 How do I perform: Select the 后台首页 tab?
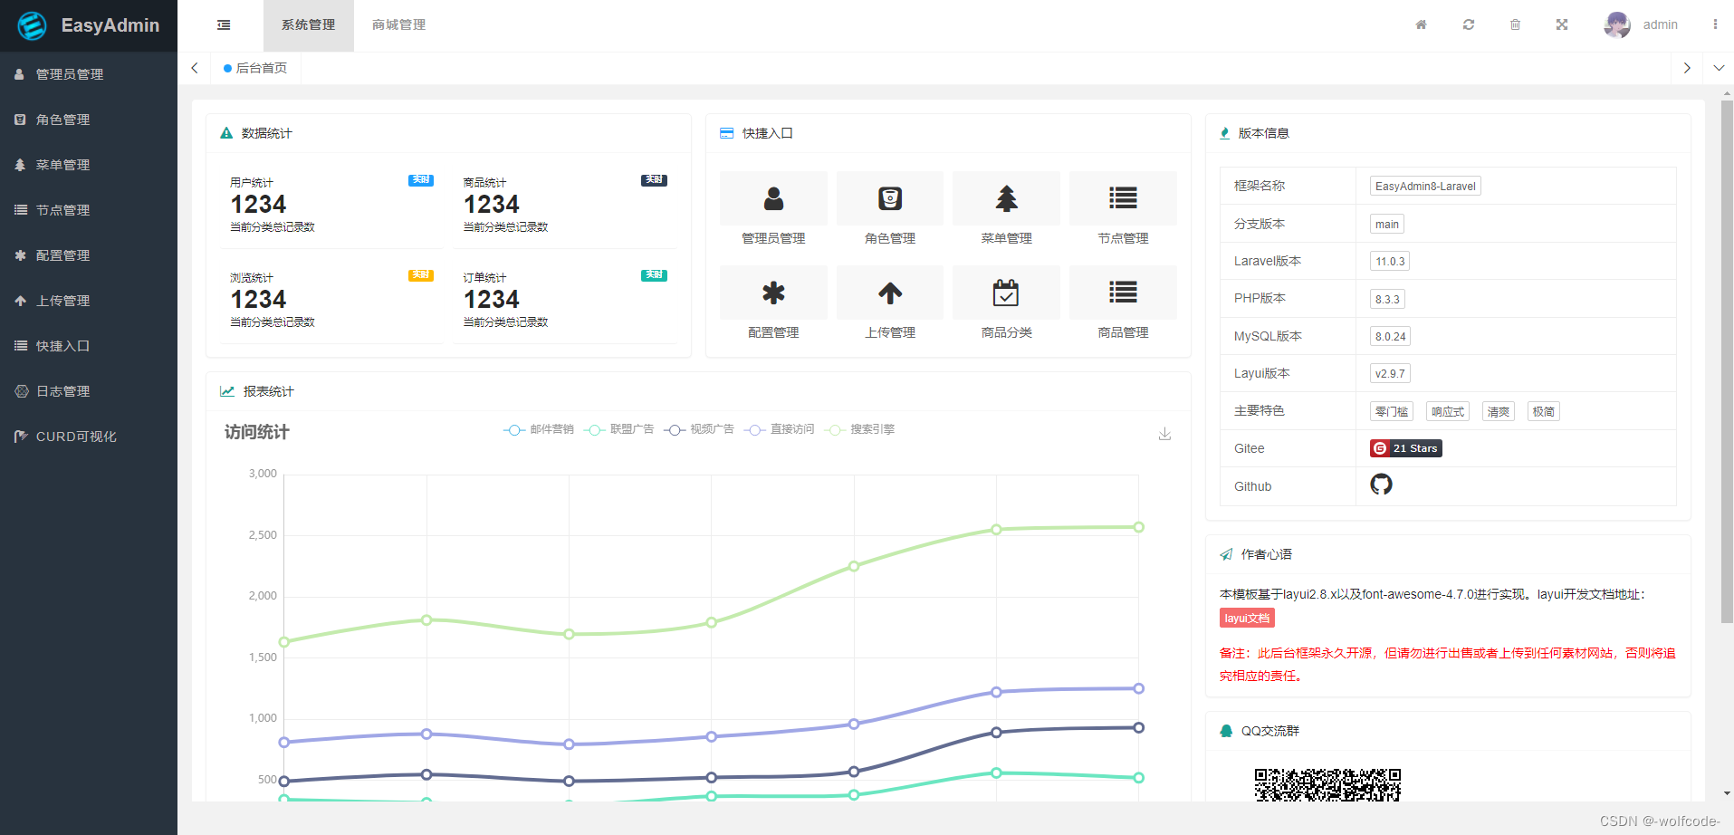click(x=256, y=68)
